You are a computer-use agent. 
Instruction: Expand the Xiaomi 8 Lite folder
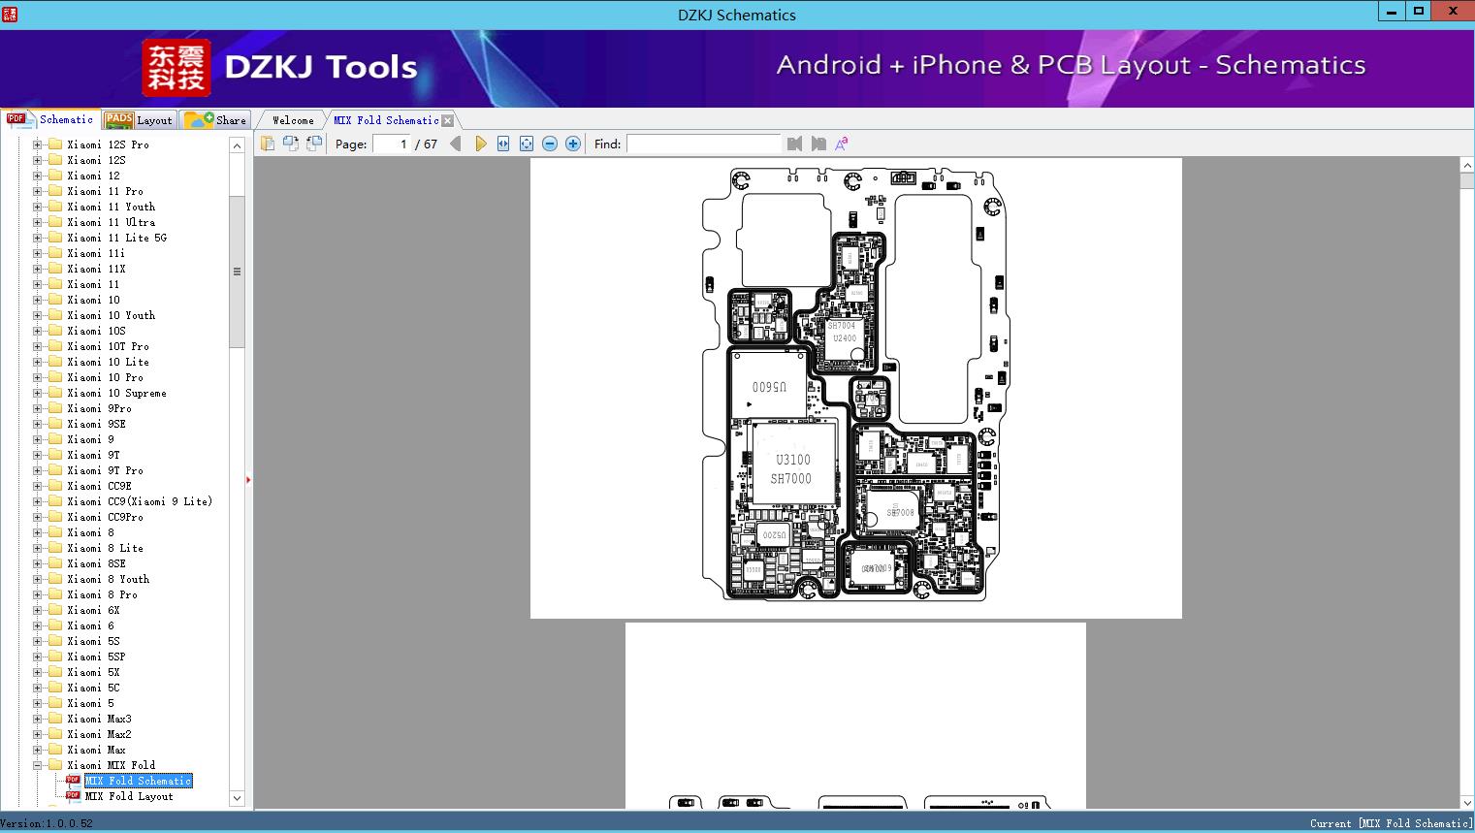coord(38,548)
